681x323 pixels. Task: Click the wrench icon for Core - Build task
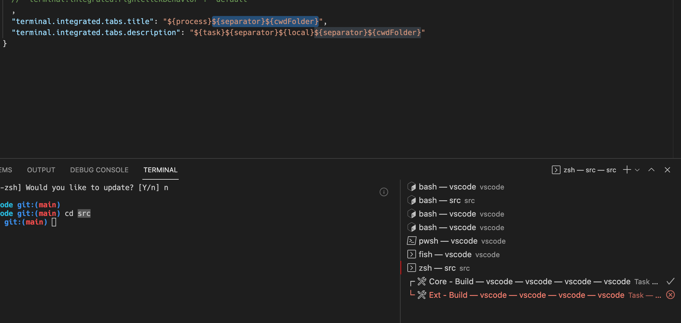coord(422,281)
